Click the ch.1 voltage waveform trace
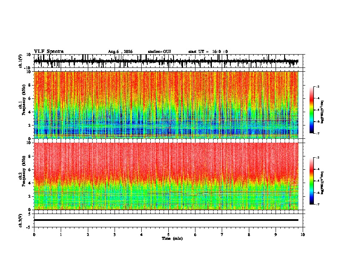 (166, 61)
